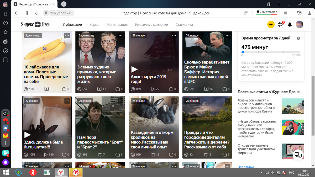Open options dots on Алые паруса card

pos(174,35)
